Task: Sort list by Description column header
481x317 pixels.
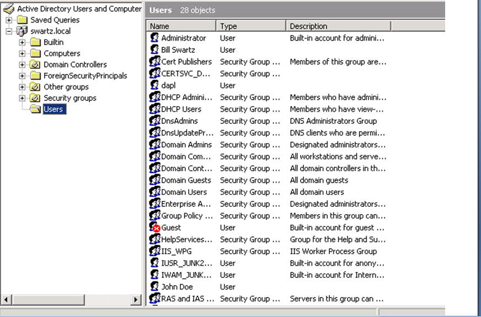Action: (x=339, y=26)
